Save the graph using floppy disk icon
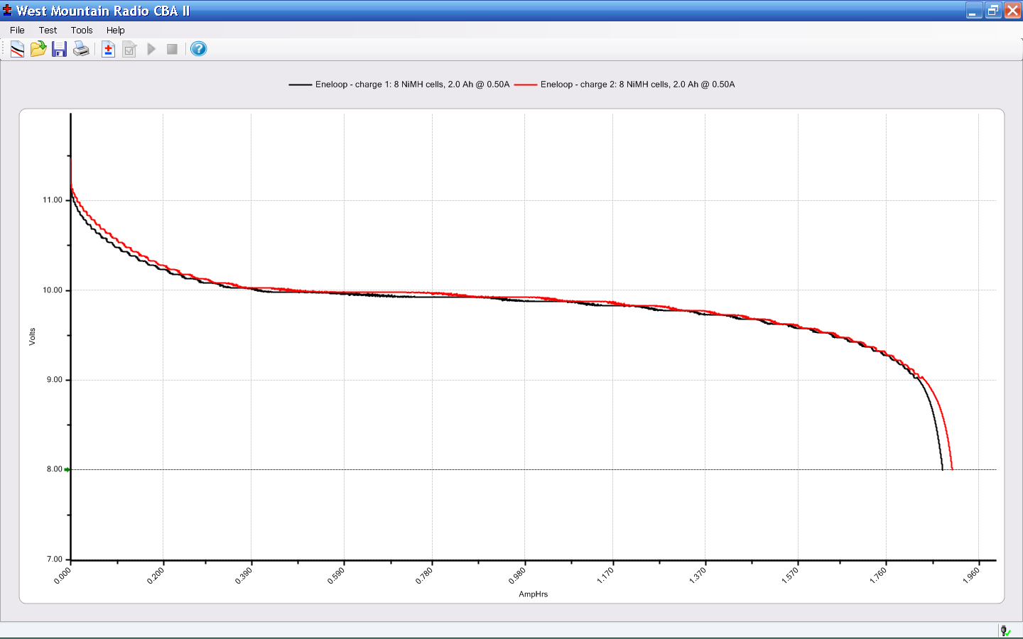 (x=60, y=49)
